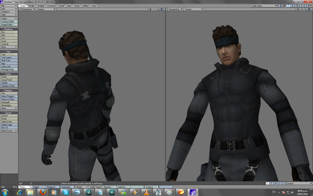313x196 pixels.
Task: Launch Internet Explorer from the taskbar
Action: coord(19,192)
